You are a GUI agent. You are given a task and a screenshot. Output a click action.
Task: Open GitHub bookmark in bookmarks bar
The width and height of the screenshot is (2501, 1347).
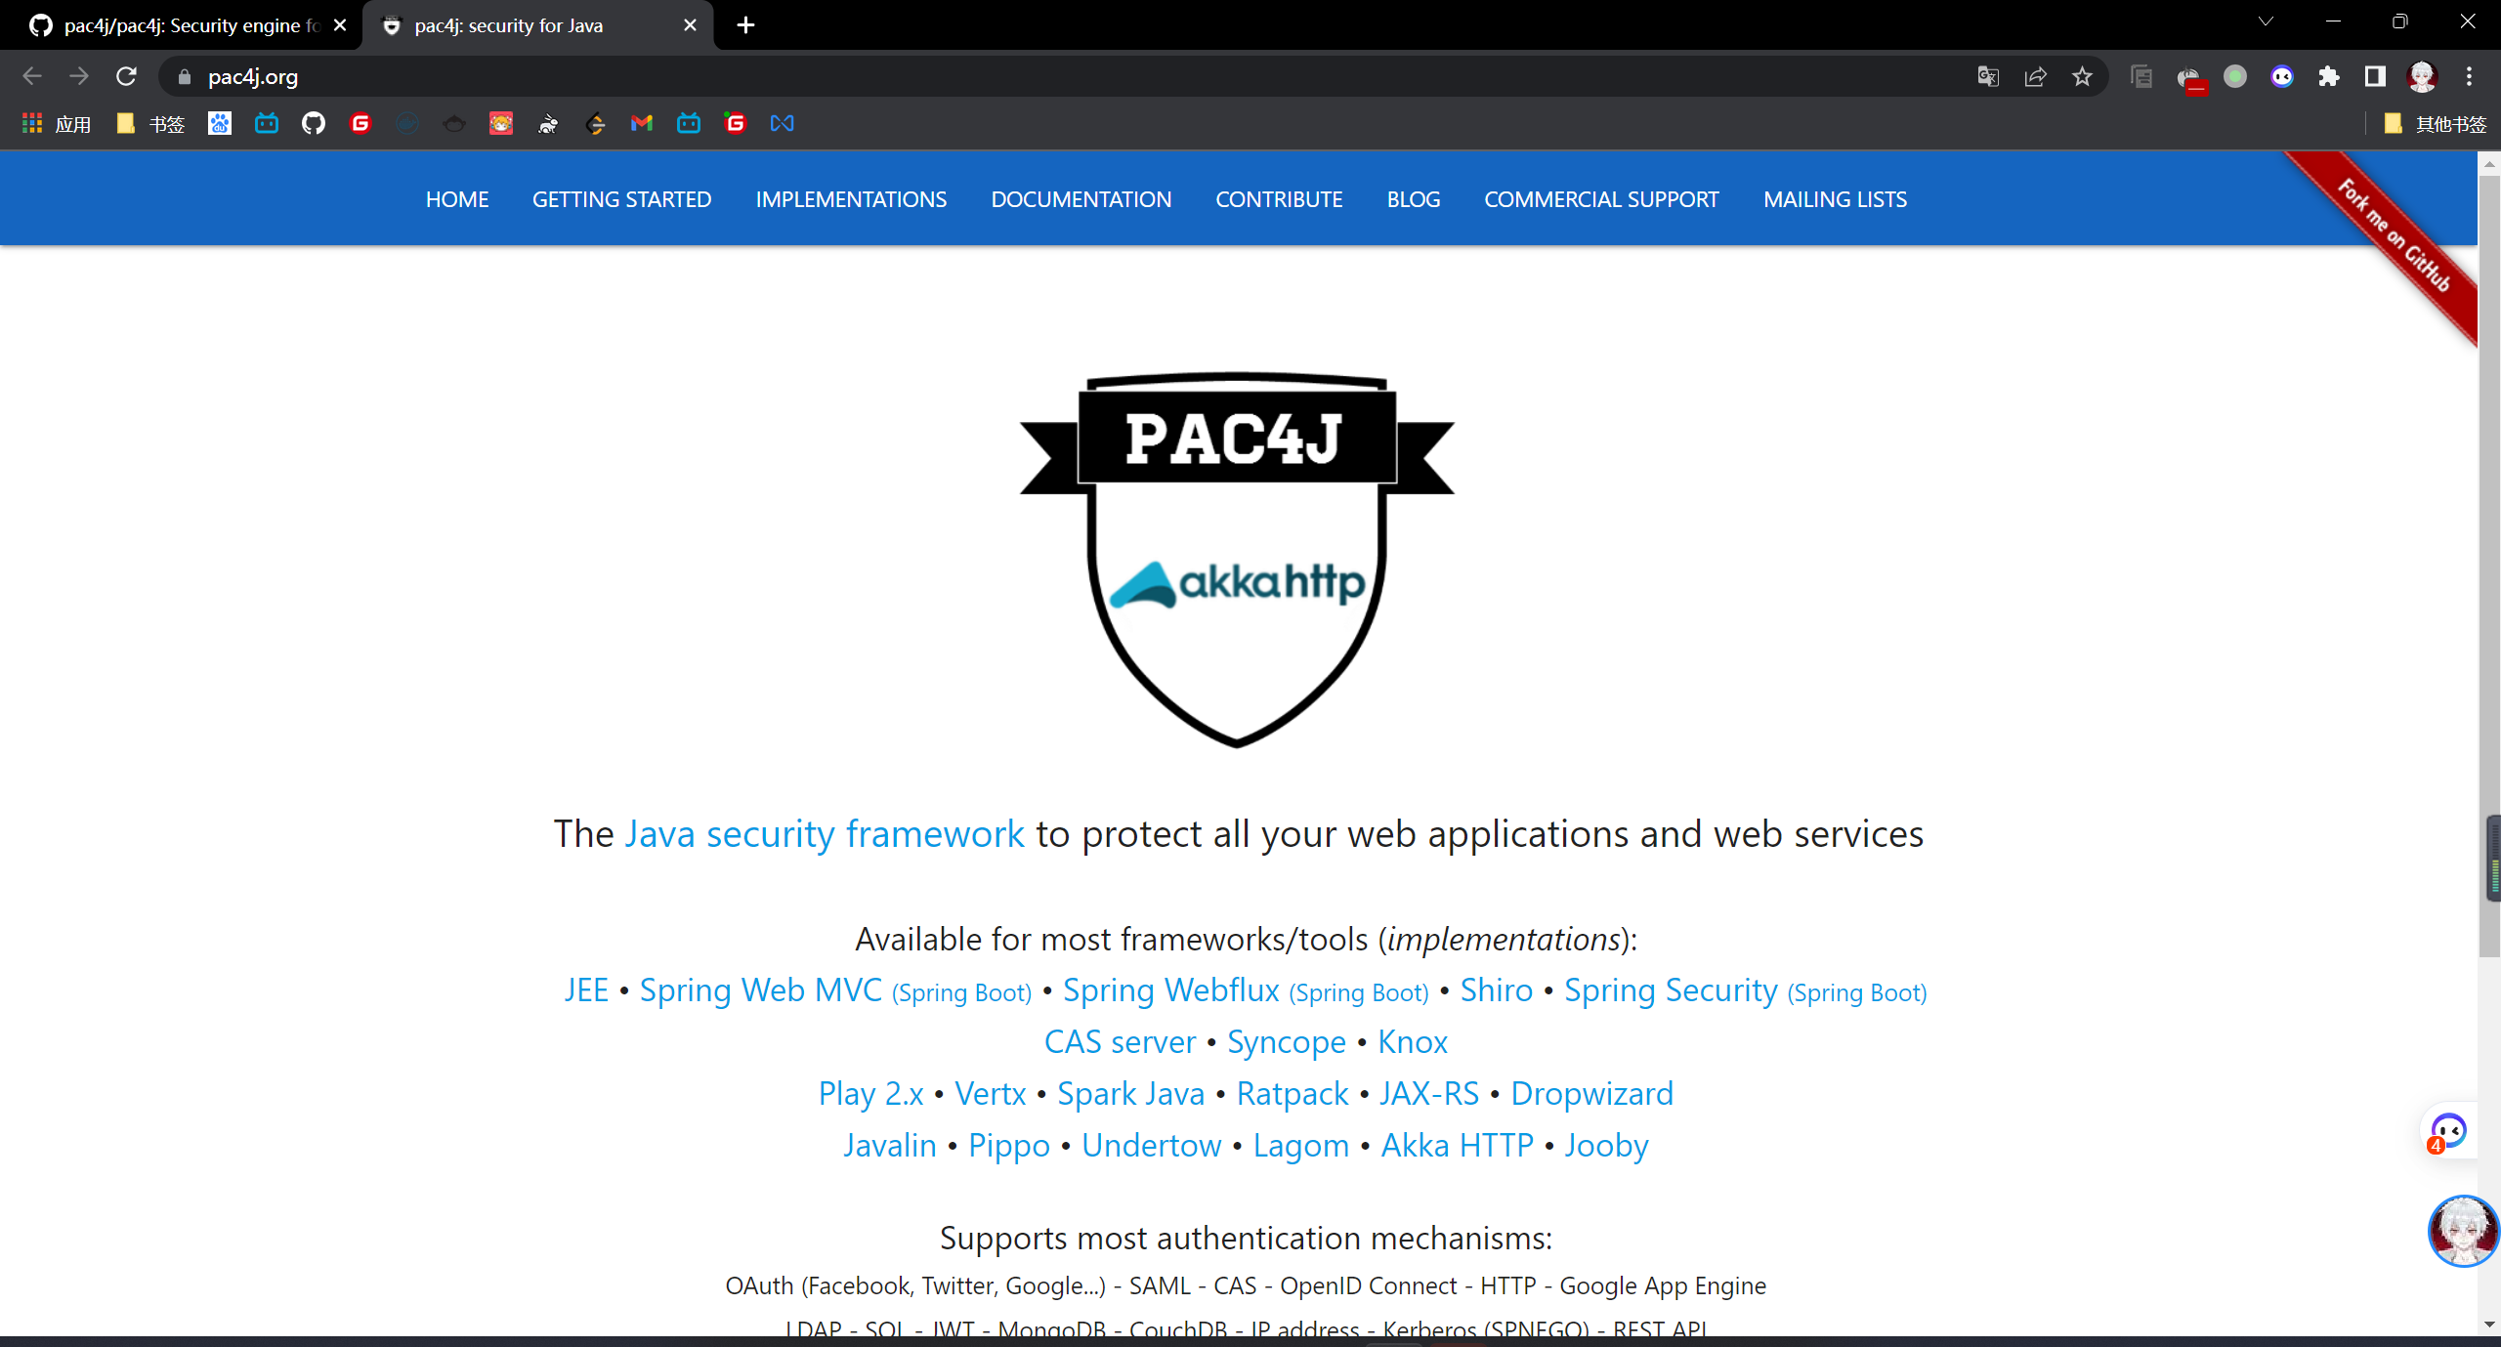[313, 123]
